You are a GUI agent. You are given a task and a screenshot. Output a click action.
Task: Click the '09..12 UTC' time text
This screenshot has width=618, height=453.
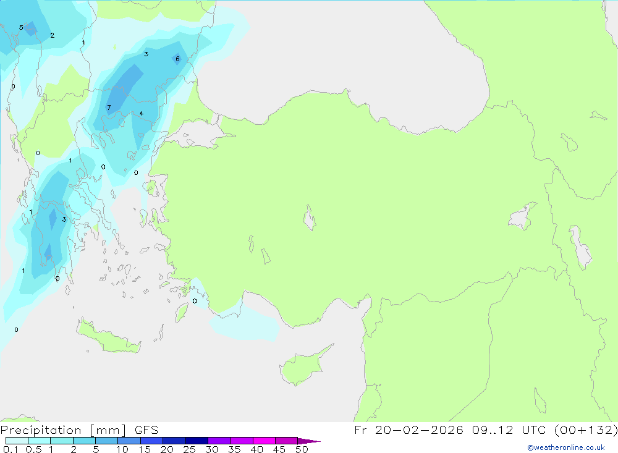point(509,430)
